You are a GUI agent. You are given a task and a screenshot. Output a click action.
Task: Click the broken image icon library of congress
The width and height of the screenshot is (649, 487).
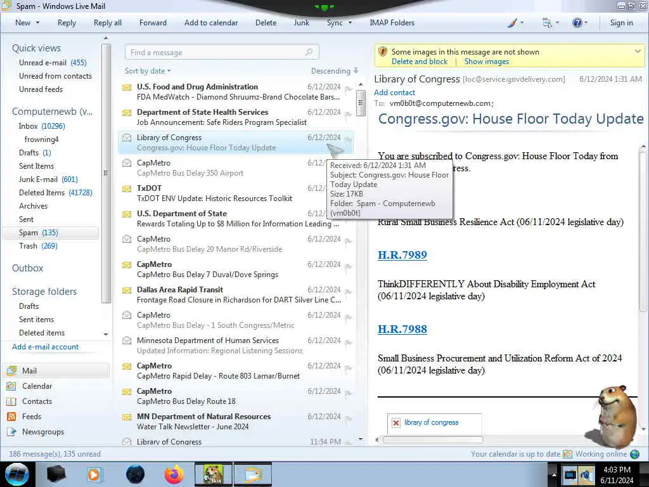[396, 423]
